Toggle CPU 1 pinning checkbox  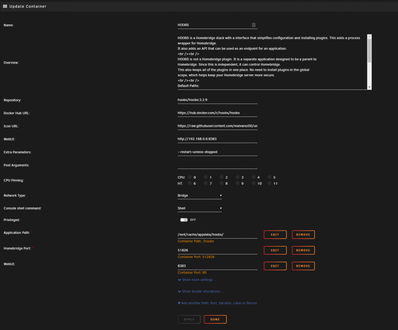206,177
